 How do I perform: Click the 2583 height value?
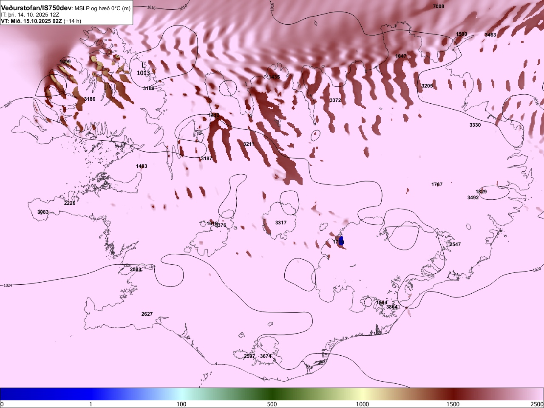[136, 269]
